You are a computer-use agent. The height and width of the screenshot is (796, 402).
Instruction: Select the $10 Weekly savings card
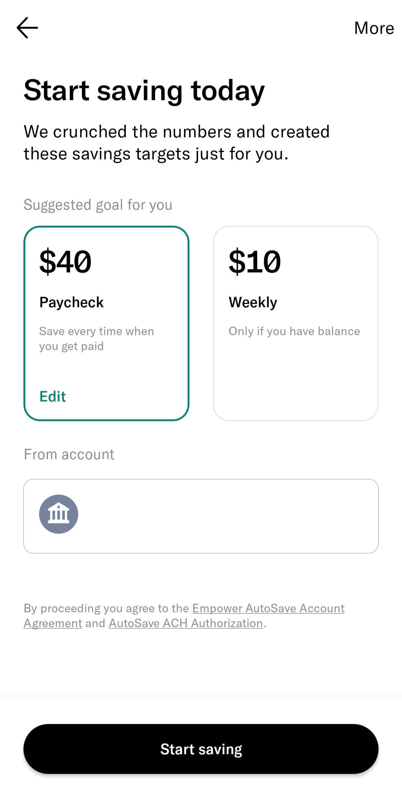(296, 323)
